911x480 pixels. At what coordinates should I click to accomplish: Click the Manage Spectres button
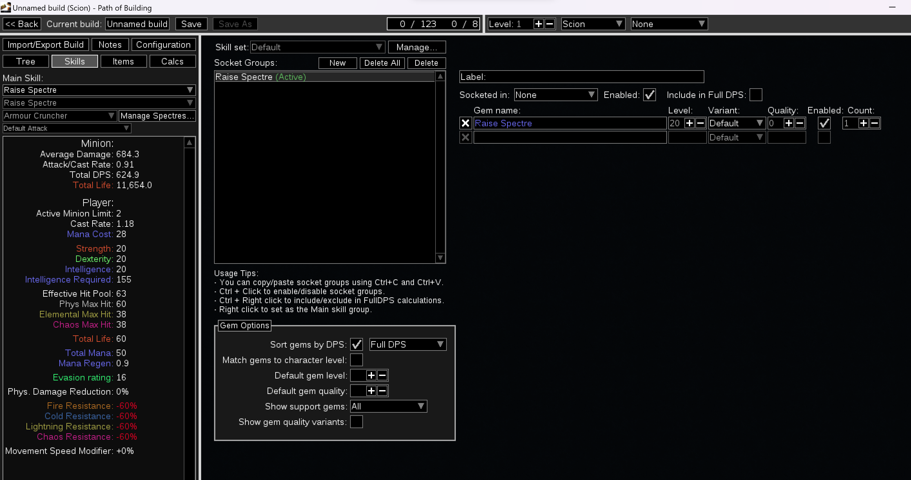157,116
